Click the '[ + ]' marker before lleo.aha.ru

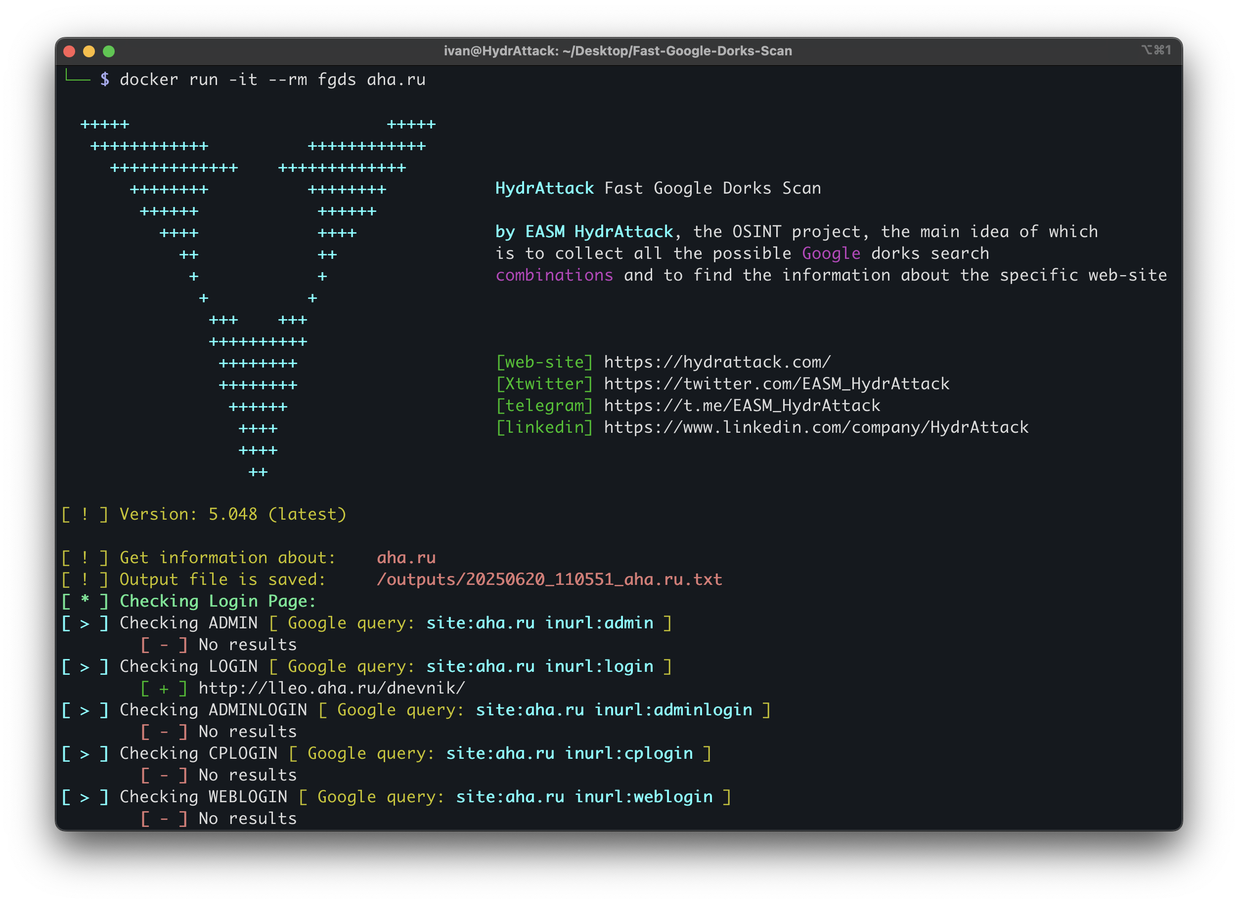coord(164,689)
